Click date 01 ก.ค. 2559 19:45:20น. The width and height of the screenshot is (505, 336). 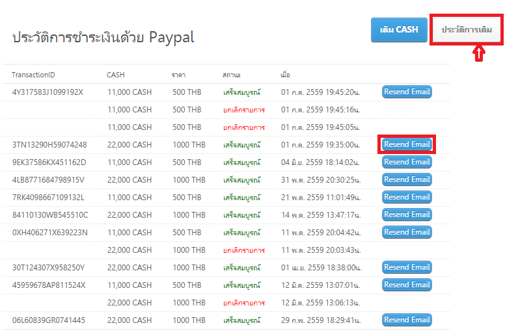[x=320, y=92]
